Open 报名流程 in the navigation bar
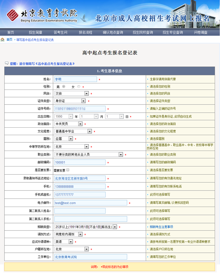Screen dimensions: 220x273 point(85,32)
